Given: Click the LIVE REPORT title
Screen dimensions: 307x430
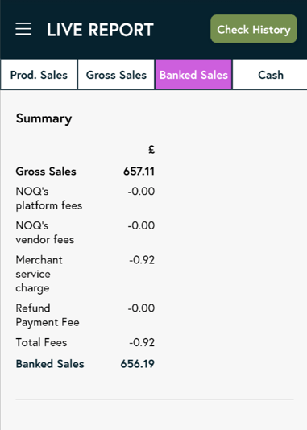Looking at the screenshot, I should 100,30.
